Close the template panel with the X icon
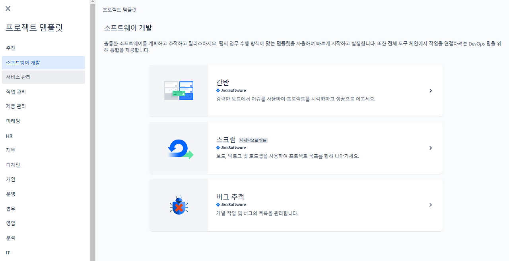 [8, 8]
